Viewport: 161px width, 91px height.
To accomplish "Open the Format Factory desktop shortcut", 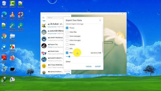I will [12, 81].
